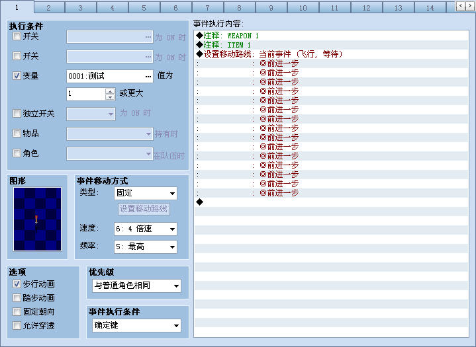
Task: Open the 频率 dropdown showing 最高
Action: 146,247
